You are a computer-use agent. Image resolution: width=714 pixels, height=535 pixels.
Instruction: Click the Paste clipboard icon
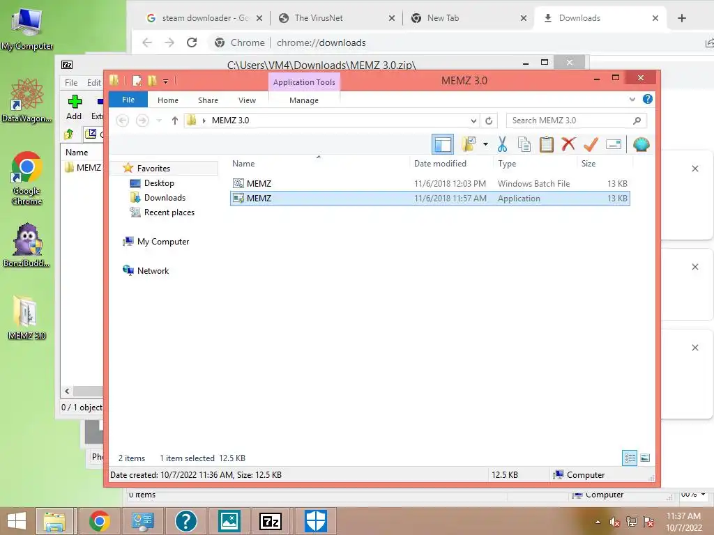click(x=546, y=145)
